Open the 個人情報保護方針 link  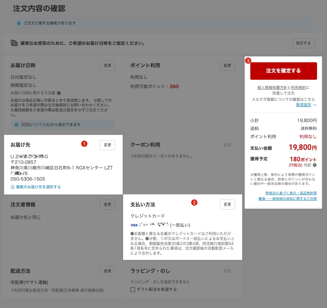[272, 88]
